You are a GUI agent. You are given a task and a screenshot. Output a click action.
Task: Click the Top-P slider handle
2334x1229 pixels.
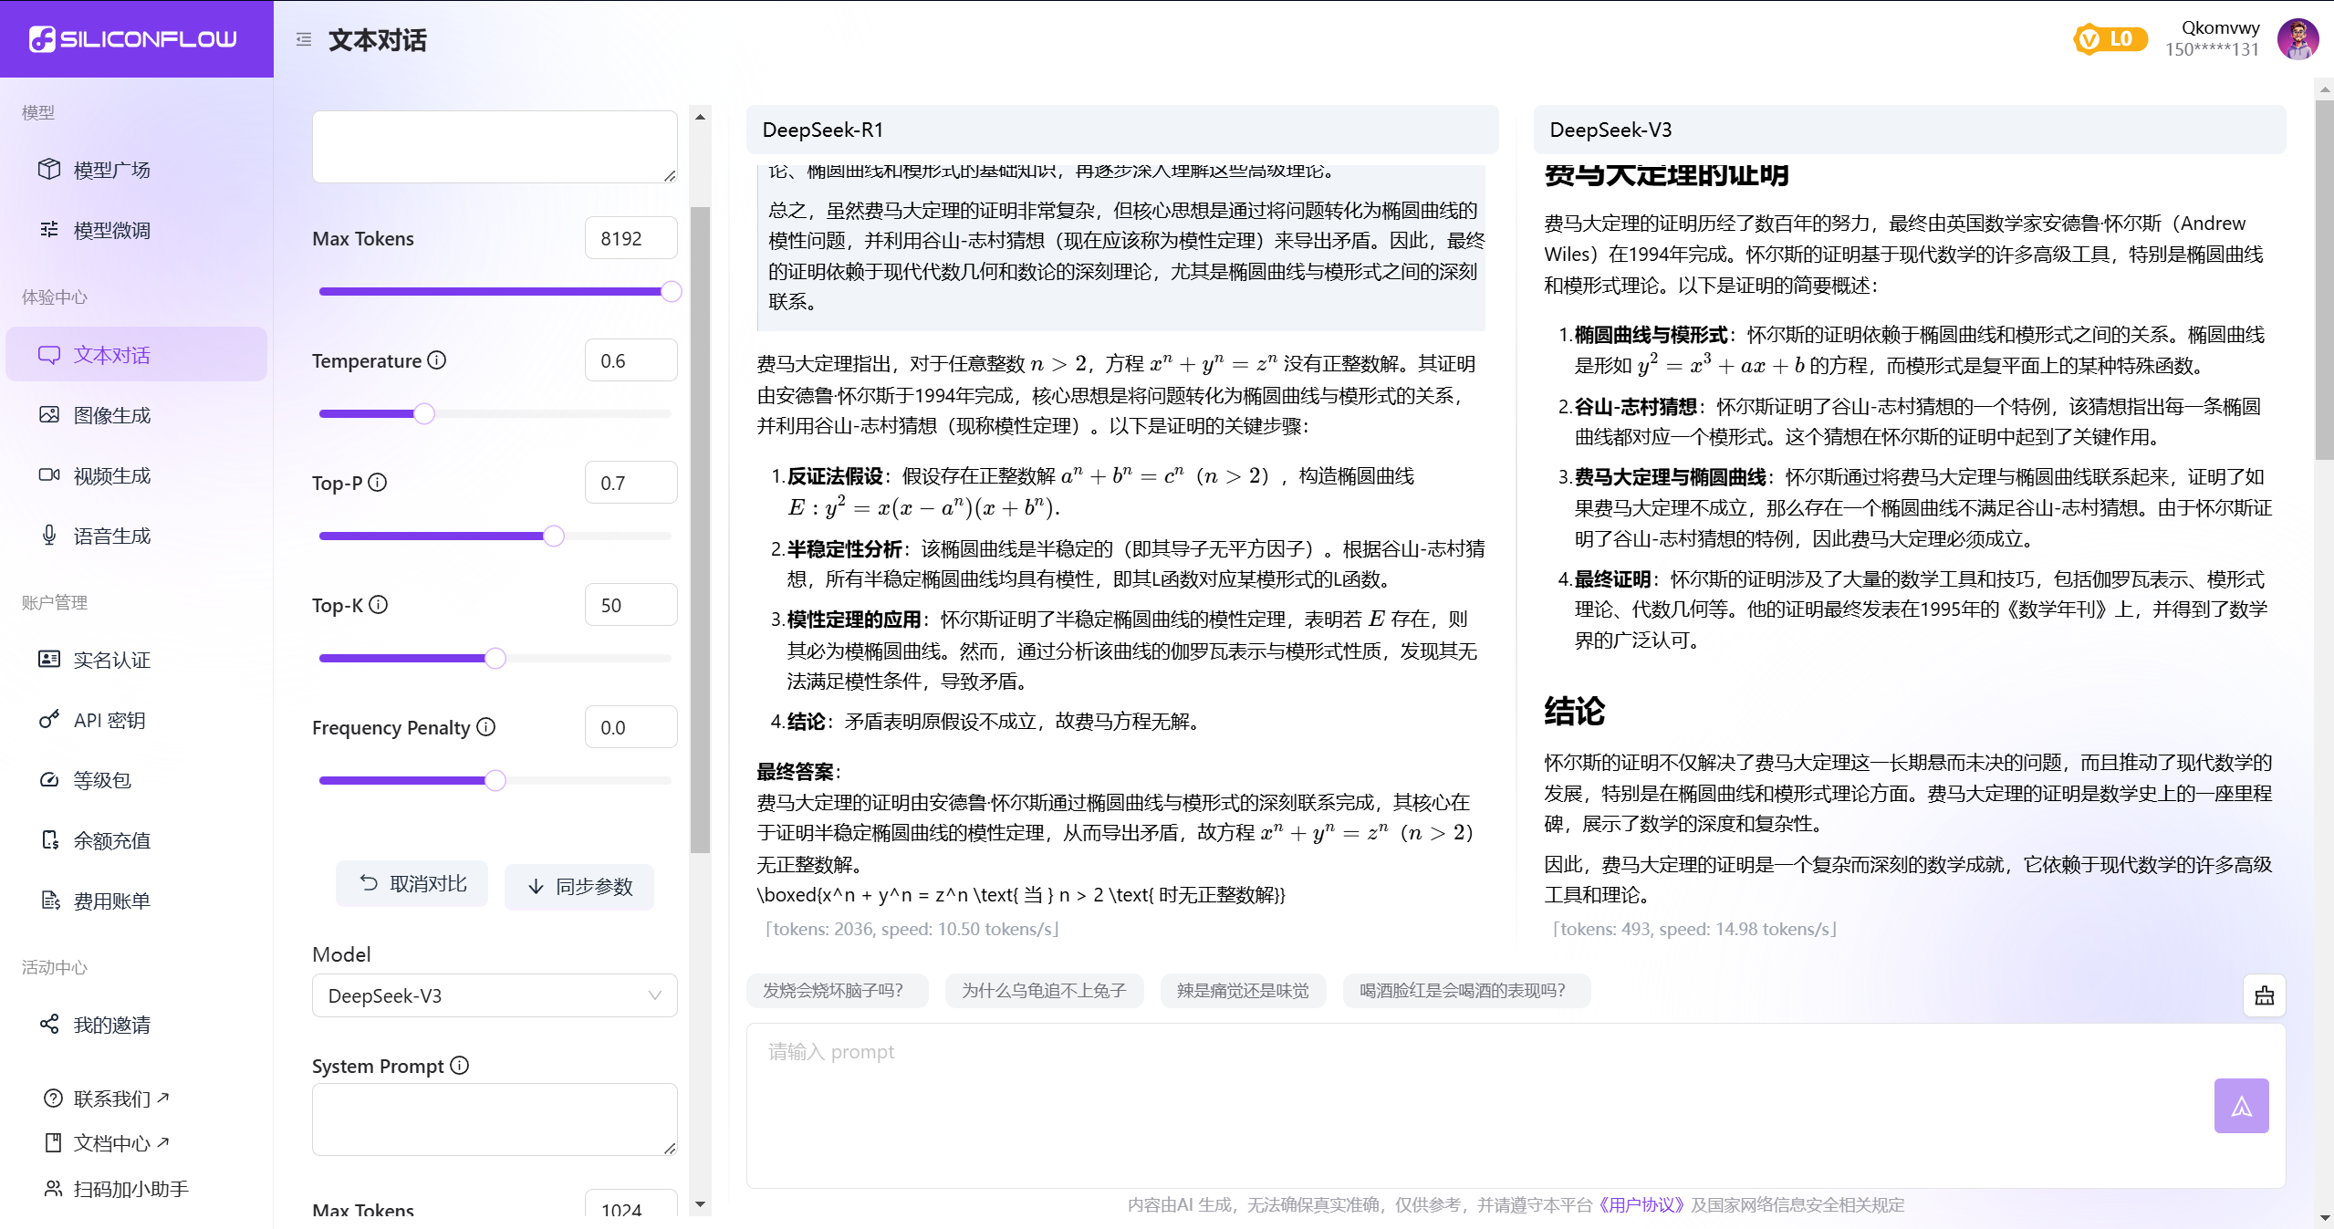pos(554,536)
